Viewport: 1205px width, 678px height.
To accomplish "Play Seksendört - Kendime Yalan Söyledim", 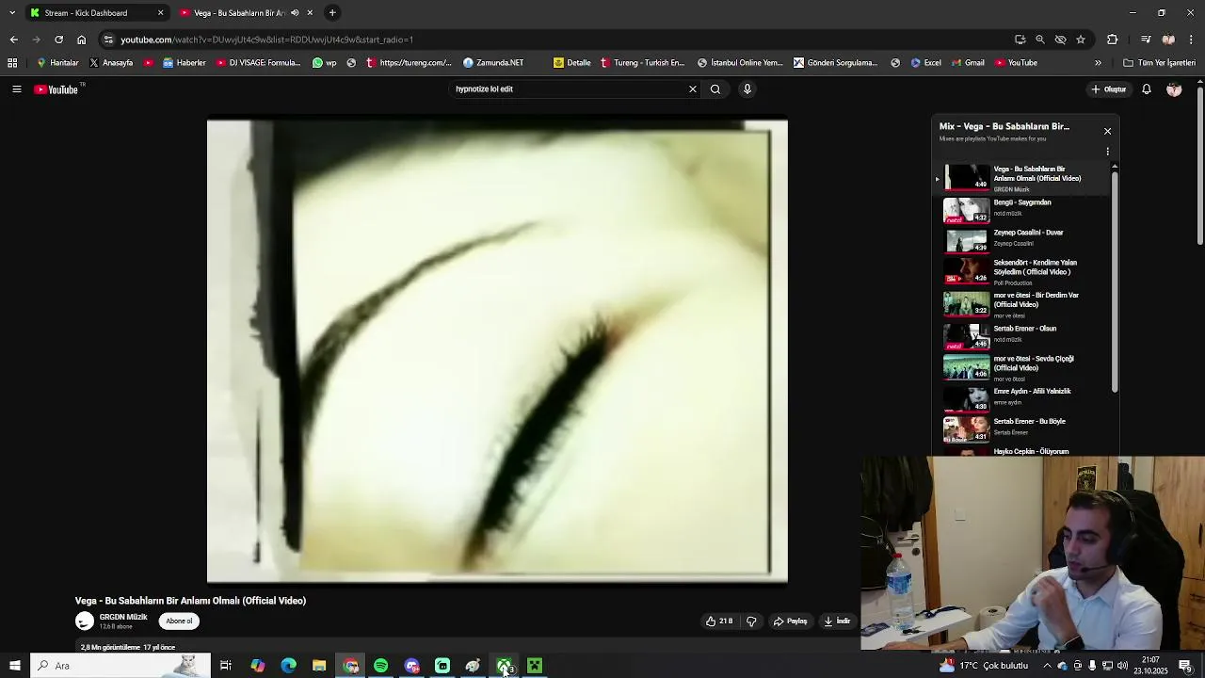I will pos(1026,271).
